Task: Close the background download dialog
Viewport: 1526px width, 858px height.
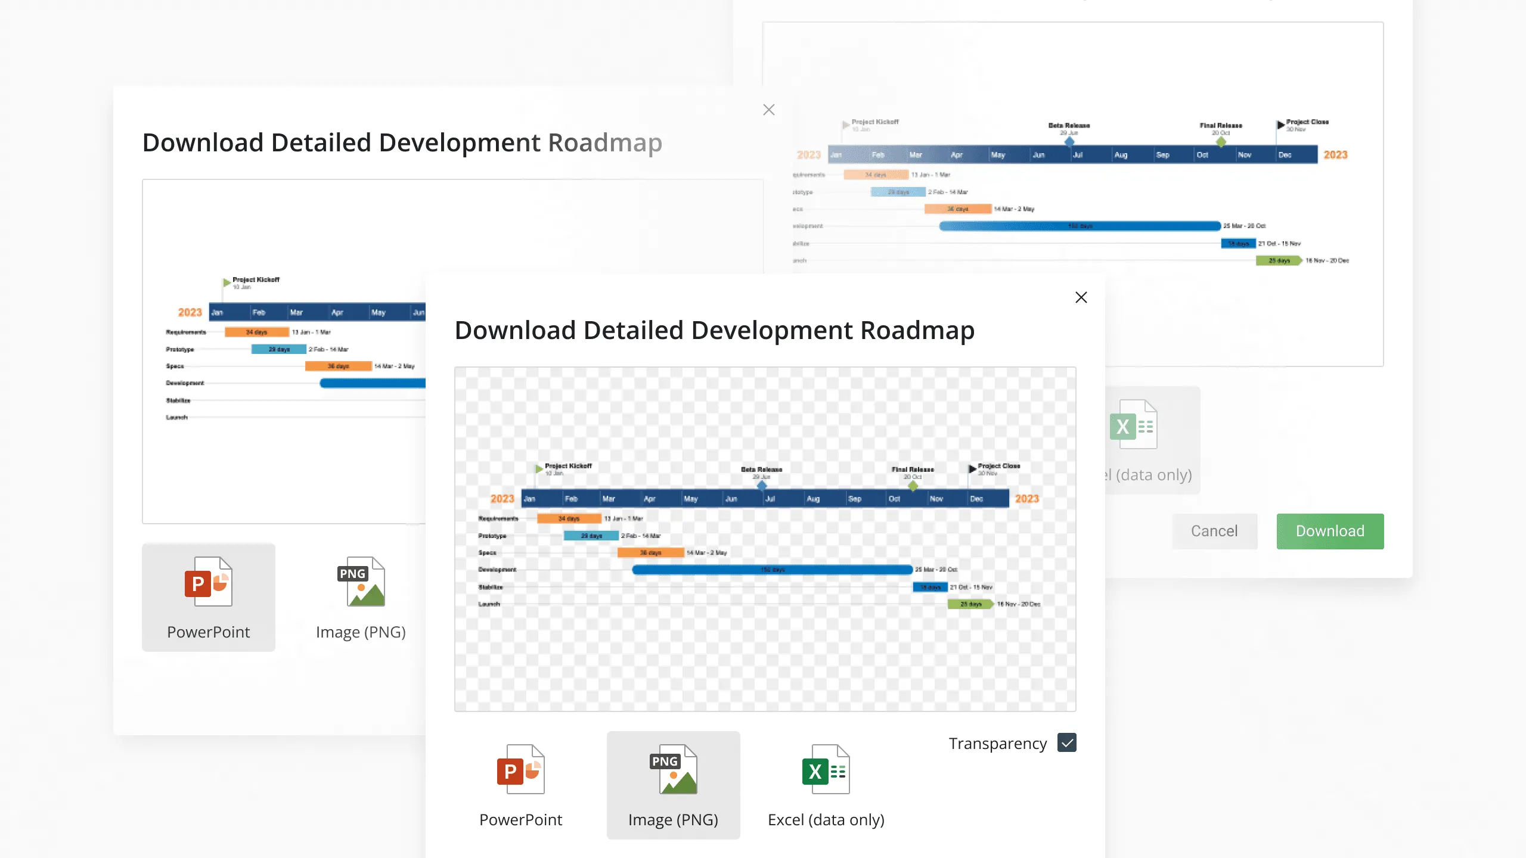Action: coord(768,109)
